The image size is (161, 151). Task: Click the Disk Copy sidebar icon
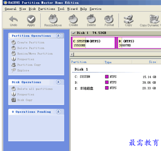pyautogui.click(x=14, y=100)
